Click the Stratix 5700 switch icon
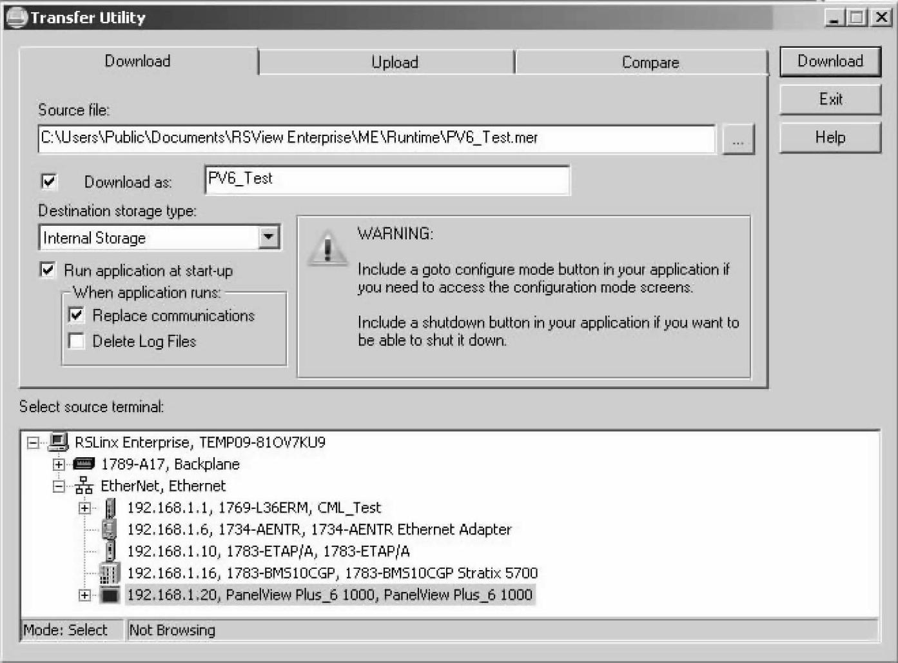The width and height of the screenshot is (898, 663). 110,573
